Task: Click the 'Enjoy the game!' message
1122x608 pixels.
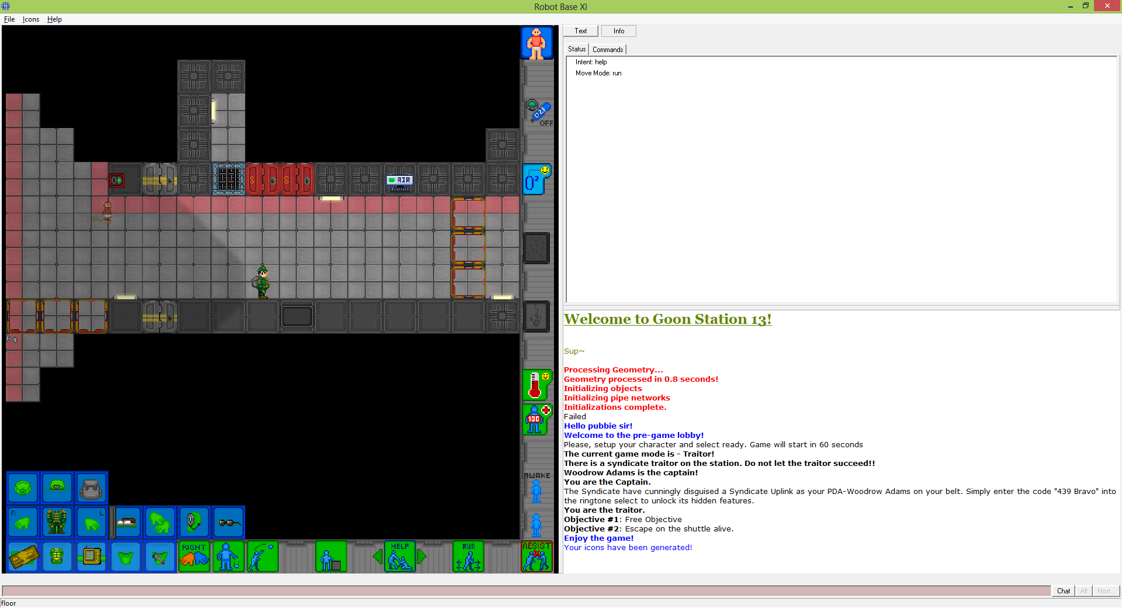Action: point(598,538)
